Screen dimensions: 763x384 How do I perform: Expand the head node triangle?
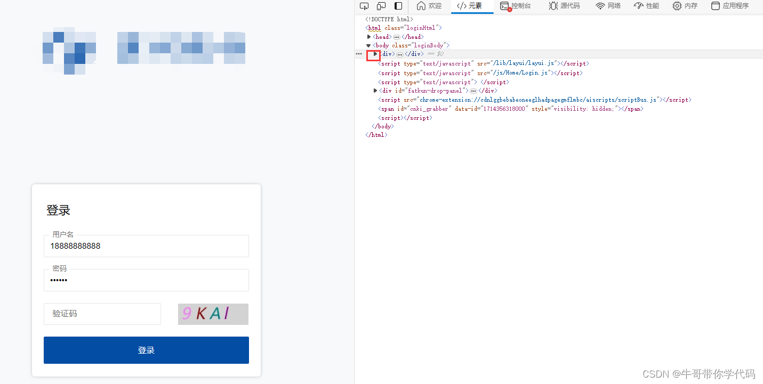tap(369, 37)
